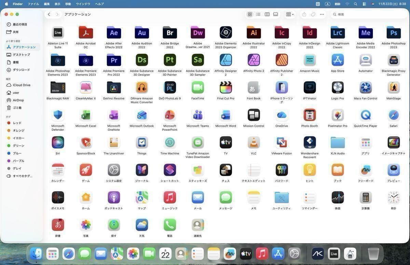Open VLC media player icon

pyautogui.click(x=254, y=142)
